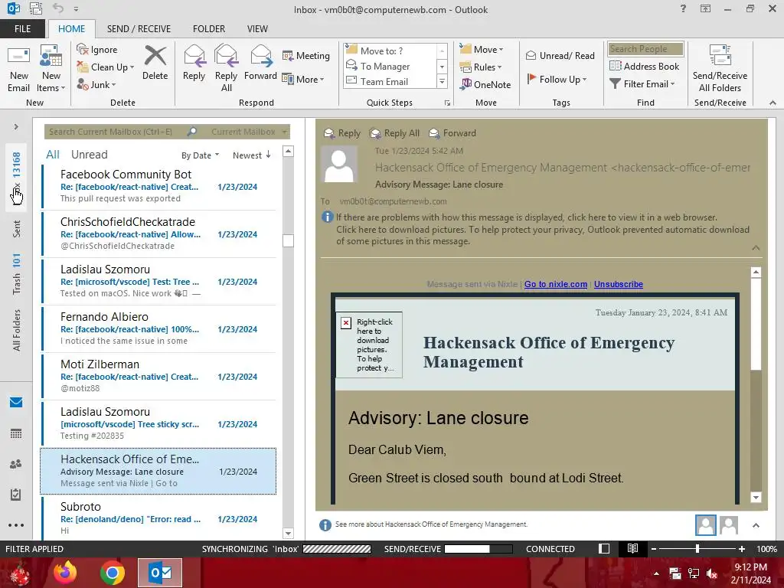This screenshot has width=784, height=588.
Task: Open the Follow Up flag menu
Action: tap(557, 79)
